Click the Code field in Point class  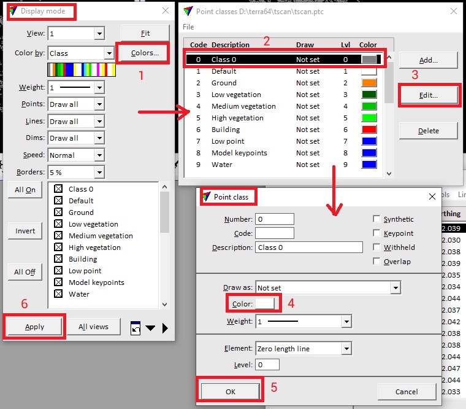pos(275,233)
